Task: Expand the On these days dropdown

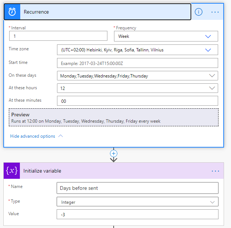Action: (212, 76)
